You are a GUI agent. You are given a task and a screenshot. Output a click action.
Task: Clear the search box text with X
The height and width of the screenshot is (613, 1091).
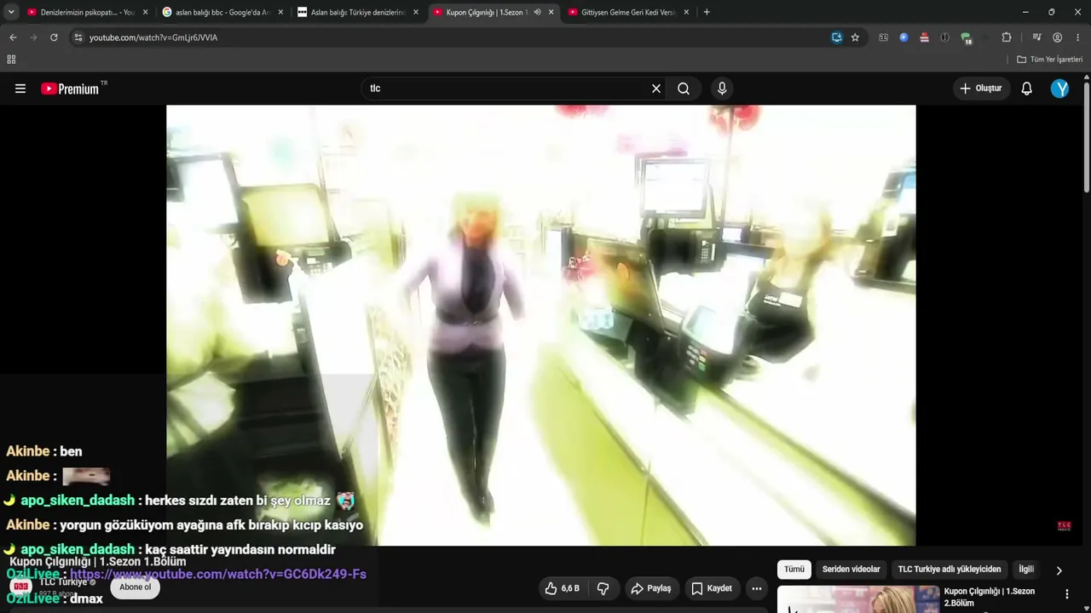point(656,89)
